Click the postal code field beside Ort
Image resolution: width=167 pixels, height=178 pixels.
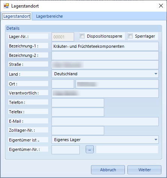pyautogui.click(x=63, y=84)
